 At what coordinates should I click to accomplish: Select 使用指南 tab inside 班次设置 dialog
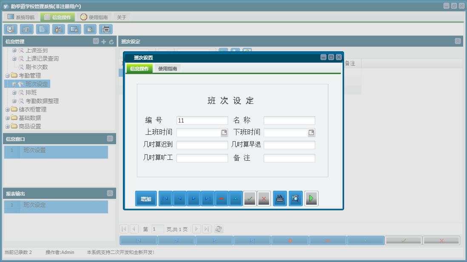(168, 69)
